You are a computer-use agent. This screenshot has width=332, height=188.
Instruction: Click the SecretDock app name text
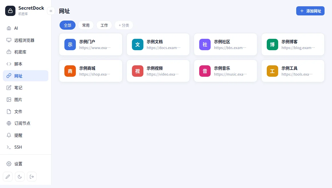tap(31, 8)
